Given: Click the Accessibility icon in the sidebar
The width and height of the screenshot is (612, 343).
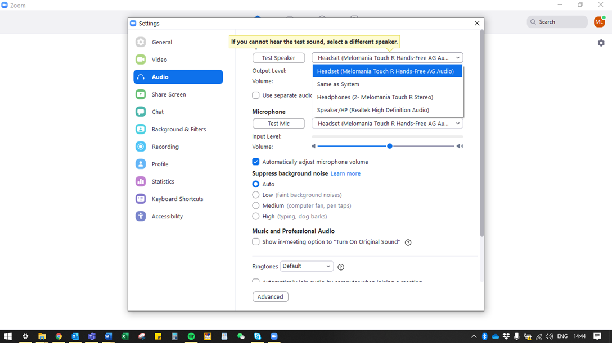Looking at the screenshot, I should pos(141,216).
